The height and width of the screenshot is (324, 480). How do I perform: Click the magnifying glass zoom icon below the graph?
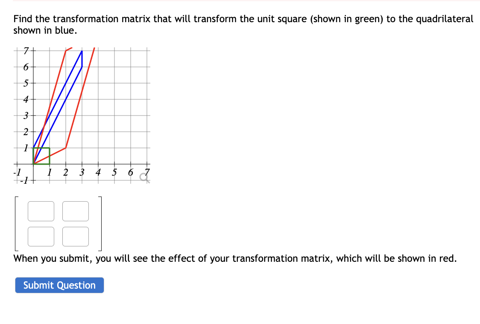[144, 177]
